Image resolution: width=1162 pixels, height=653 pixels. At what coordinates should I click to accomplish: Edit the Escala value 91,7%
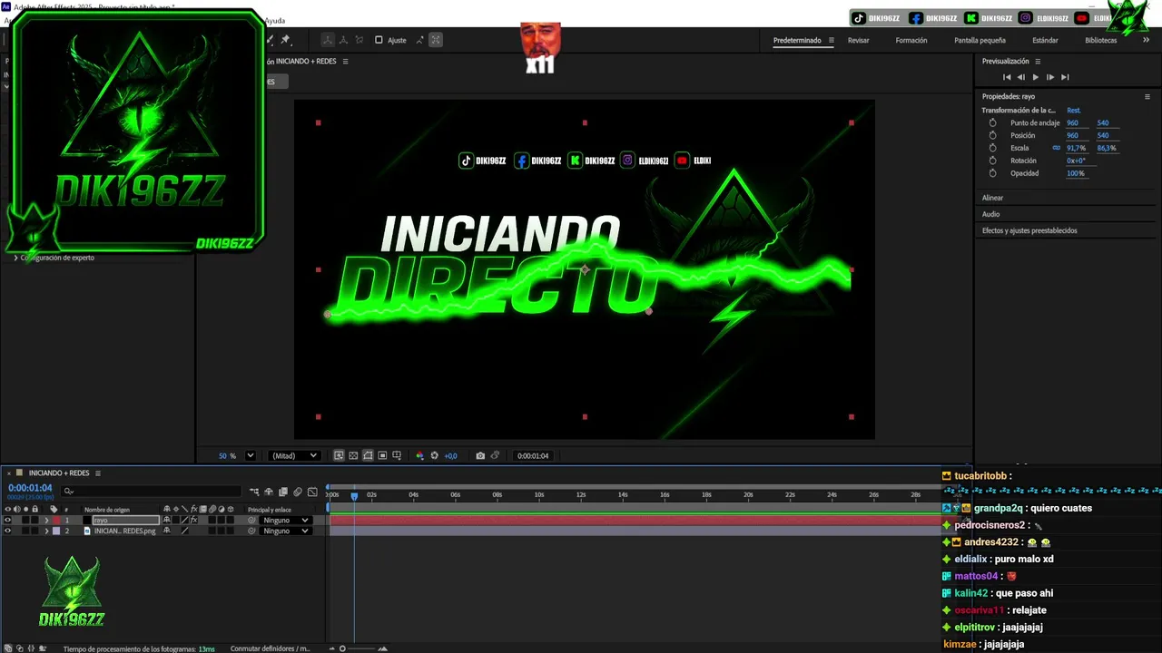tap(1076, 148)
